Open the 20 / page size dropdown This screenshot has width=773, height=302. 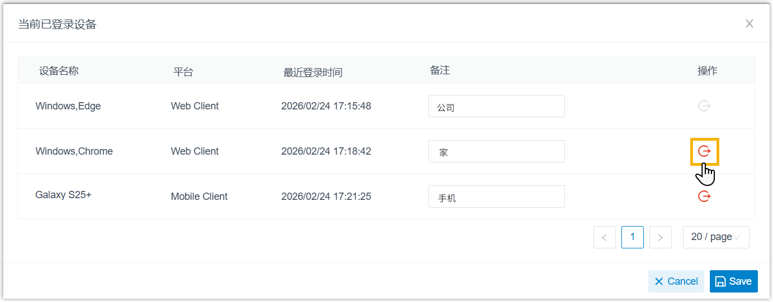(x=715, y=237)
